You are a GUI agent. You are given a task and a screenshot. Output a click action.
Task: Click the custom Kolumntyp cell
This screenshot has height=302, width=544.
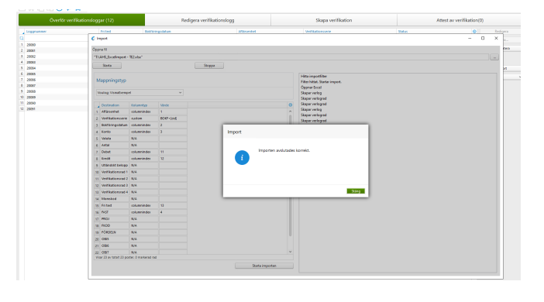click(x=144, y=118)
